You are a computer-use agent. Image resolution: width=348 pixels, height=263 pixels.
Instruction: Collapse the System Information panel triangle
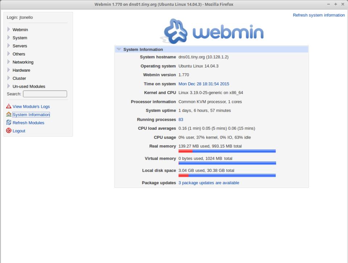[x=119, y=49]
